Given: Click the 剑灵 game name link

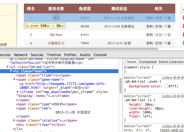Looking at the screenshot, I should tap(56, 18).
